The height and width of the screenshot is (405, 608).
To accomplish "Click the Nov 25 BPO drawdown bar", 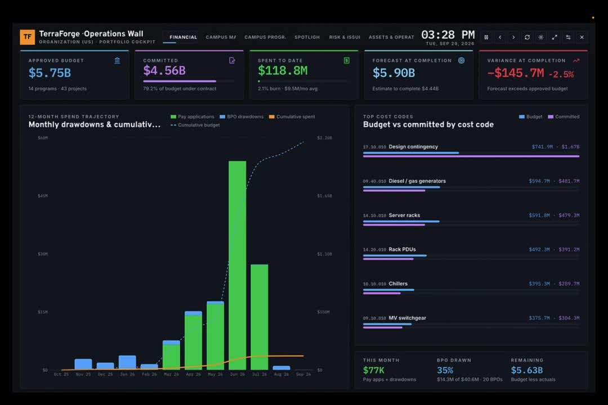I will point(83,364).
